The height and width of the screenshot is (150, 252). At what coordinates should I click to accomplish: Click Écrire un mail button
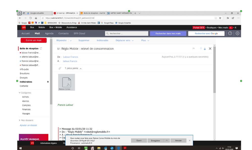pyautogui.click(x=34, y=40)
